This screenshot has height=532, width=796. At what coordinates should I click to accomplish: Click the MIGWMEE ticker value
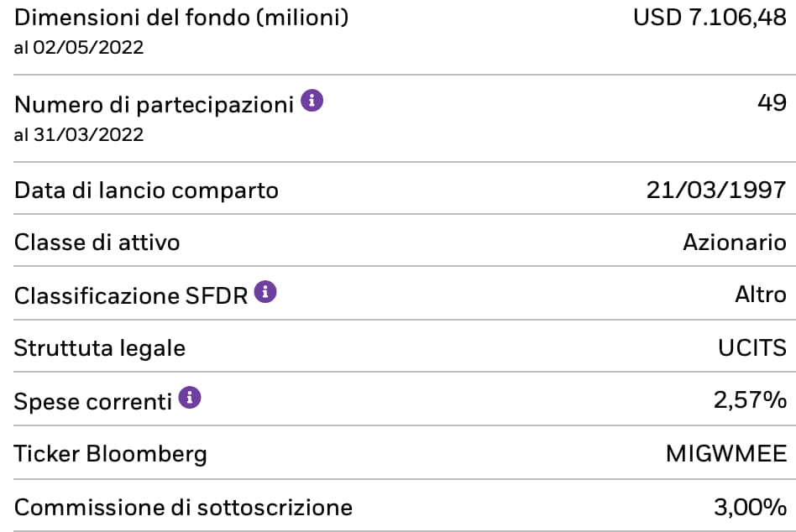(726, 454)
